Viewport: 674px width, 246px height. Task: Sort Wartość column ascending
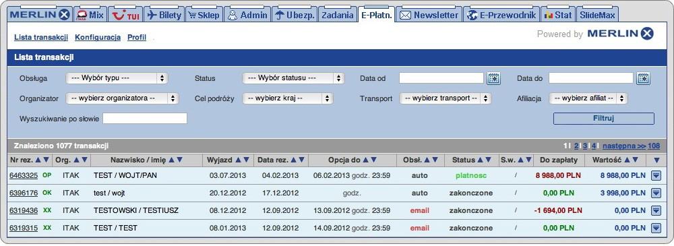[x=627, y=160]
